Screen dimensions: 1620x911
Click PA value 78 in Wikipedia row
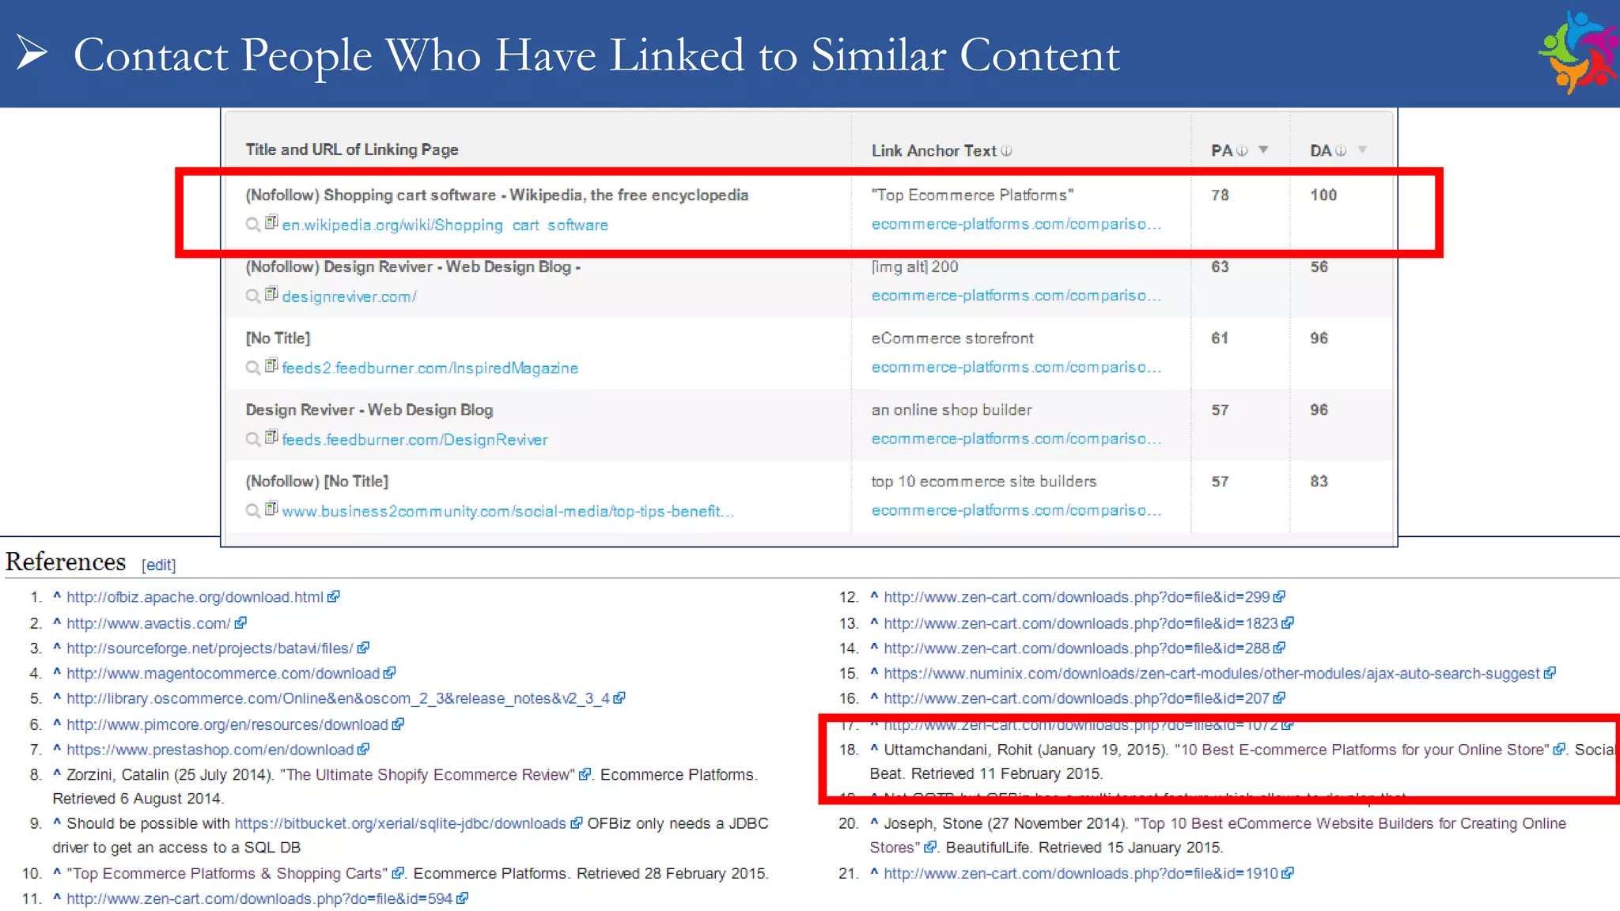point(1221,195)
